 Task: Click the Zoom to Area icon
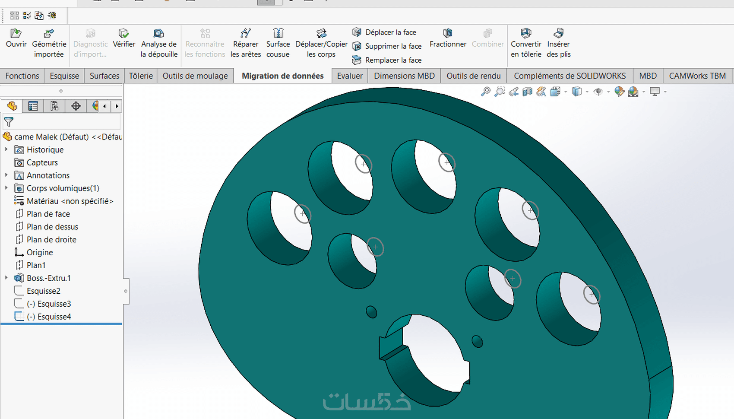500,92
